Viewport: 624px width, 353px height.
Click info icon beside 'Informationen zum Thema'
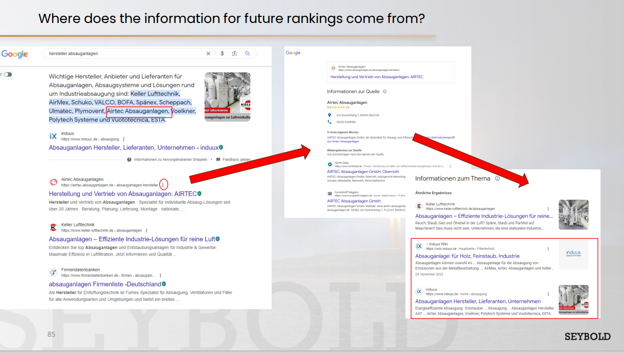pyautogui.click(x=497, y=179)
